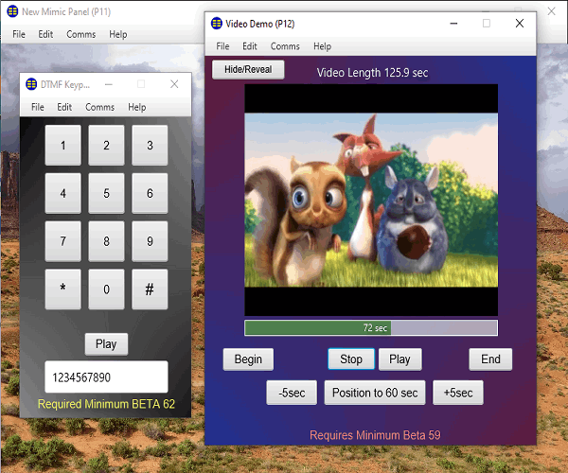
Task: Click the DTMF Keypad window app icon
Action: (31, 84)
